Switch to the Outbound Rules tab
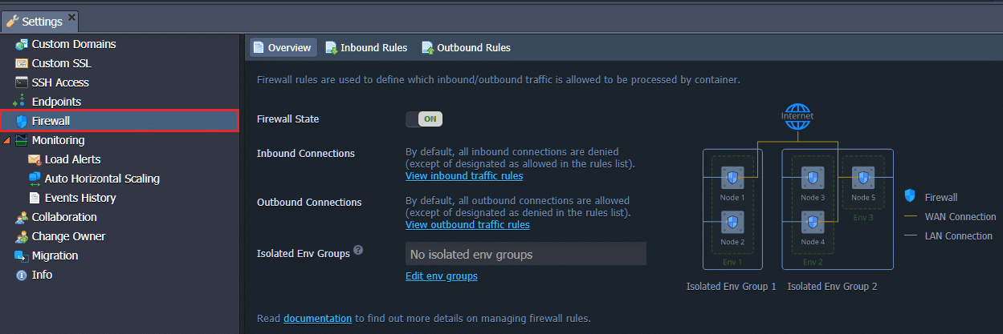The image size is (1003, 334). [x=466, y=48]
